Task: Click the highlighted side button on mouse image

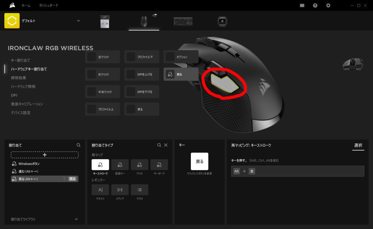Action: [x=225, y=83]
